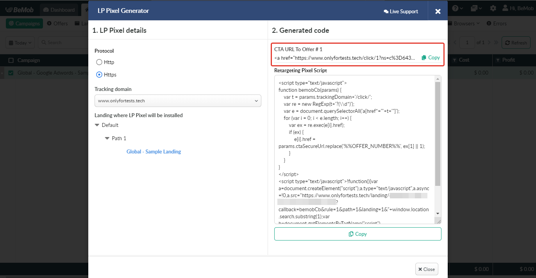Screen dimensions: 536x278
Task: Copy the CTA URL To Offer #1
Action: [x=431, y=57]
